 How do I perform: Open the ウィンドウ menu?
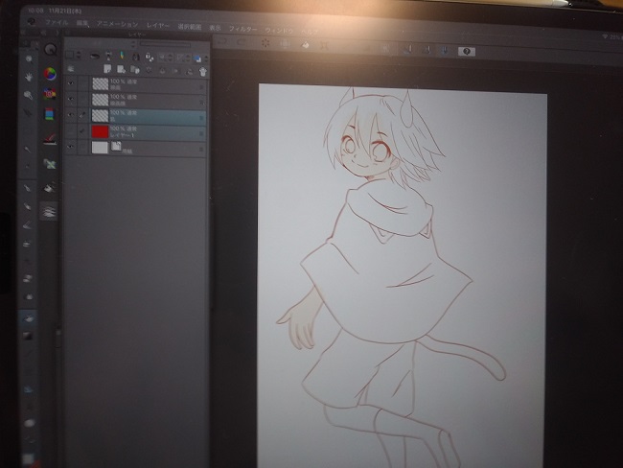[279, 31]
